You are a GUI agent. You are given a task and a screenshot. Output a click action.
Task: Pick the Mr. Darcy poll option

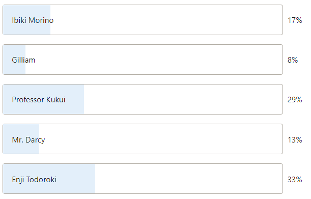coord(143,139)
